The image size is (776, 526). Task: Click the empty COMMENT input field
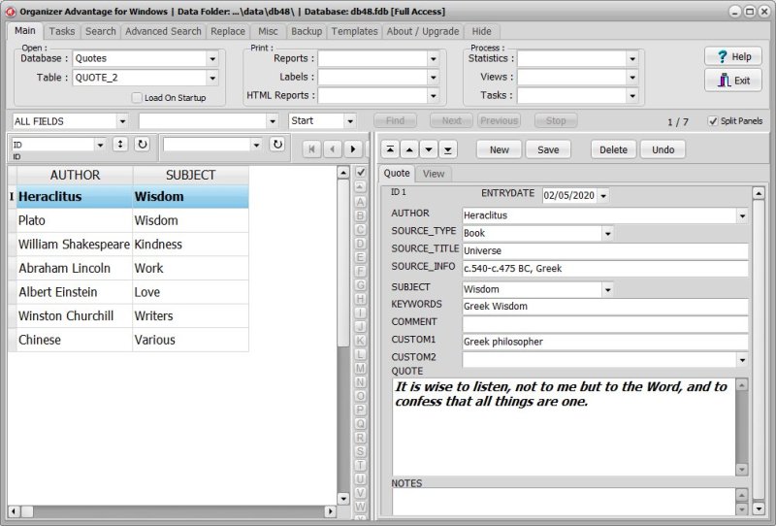pos(604,324)
